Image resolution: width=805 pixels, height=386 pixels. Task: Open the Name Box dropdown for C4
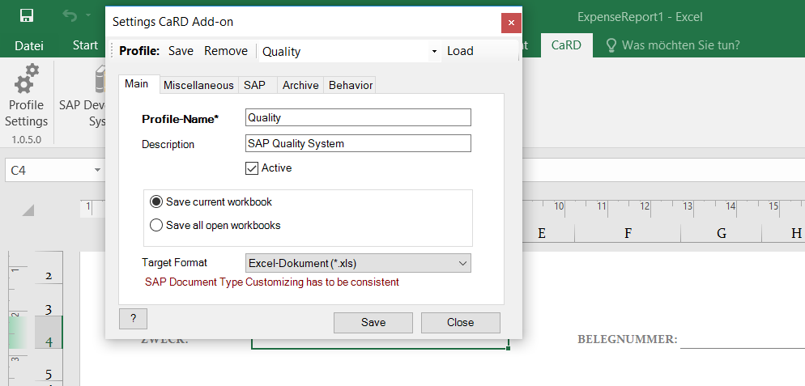[97, 170]
